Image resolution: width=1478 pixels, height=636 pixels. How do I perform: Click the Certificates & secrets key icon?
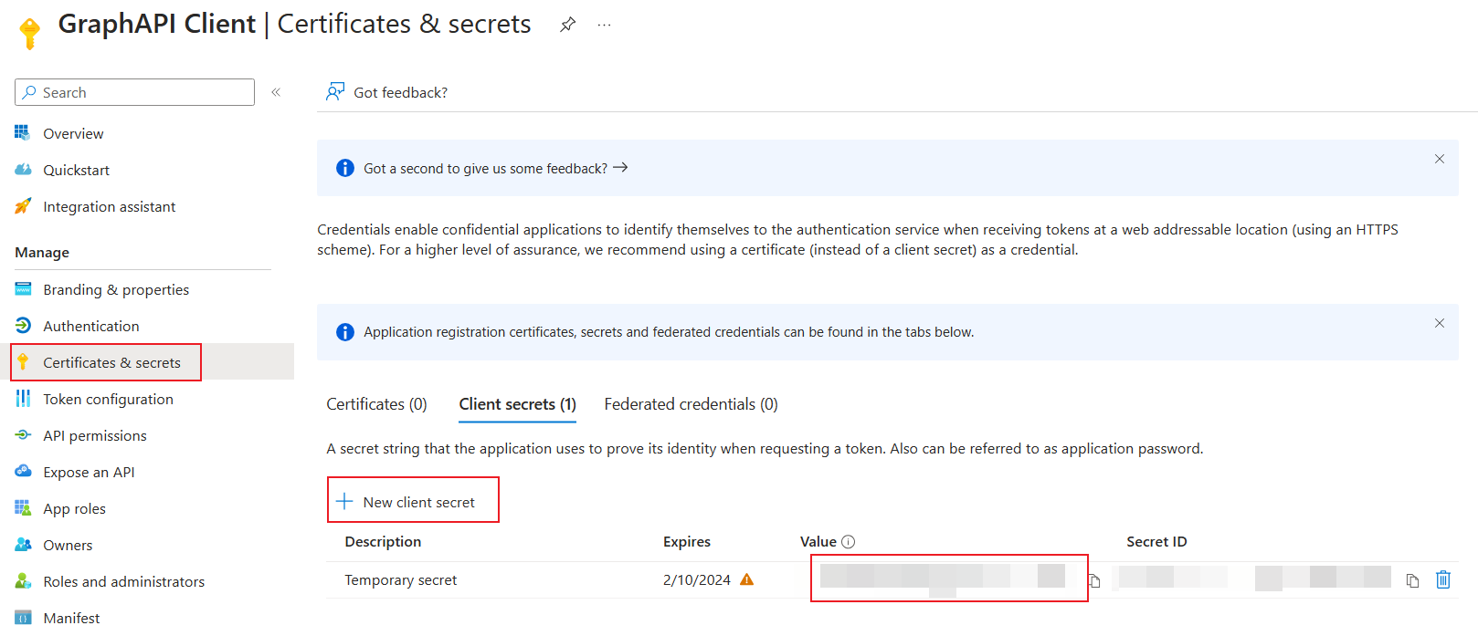[x=23, y=362]
